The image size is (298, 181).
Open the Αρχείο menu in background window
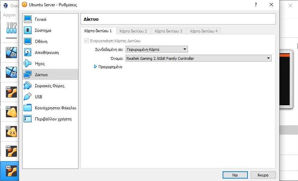coord(9,15)
